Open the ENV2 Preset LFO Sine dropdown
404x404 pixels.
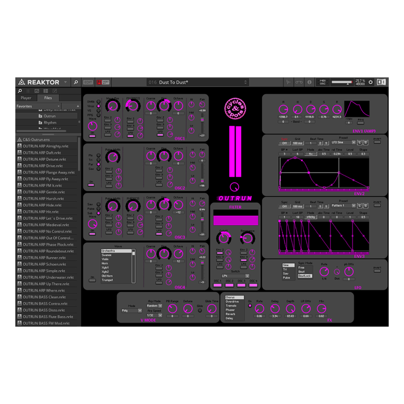coord(343,142)
